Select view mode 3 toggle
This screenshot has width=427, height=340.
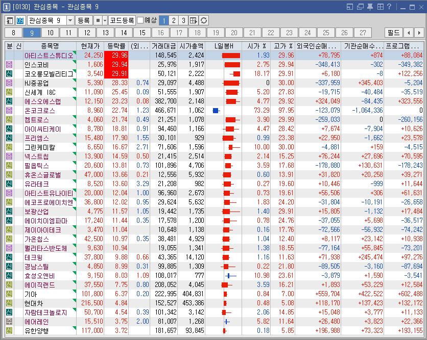(x=183, y=20)
